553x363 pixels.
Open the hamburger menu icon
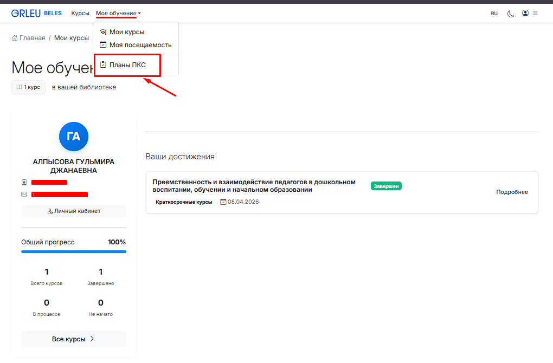coord(535,13)
